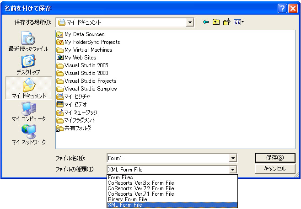
Task: Select the Visual Studio 2005 folder icon
Action: (x=60, y=66)
